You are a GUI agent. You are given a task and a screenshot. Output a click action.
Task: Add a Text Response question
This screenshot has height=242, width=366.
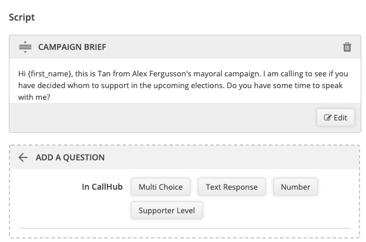click(231, 187)
